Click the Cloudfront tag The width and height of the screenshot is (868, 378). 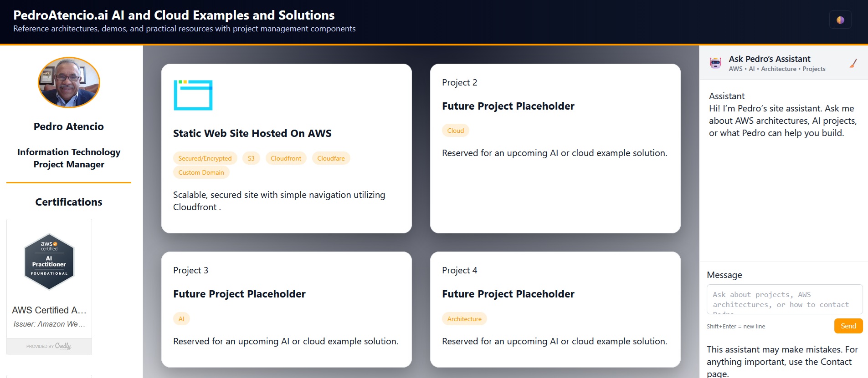[x=286, y=158]
